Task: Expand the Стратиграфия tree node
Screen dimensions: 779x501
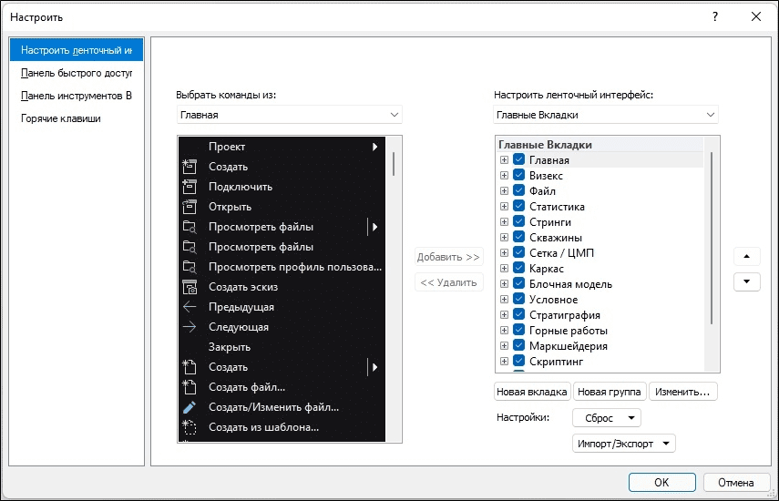Action: 504,315
